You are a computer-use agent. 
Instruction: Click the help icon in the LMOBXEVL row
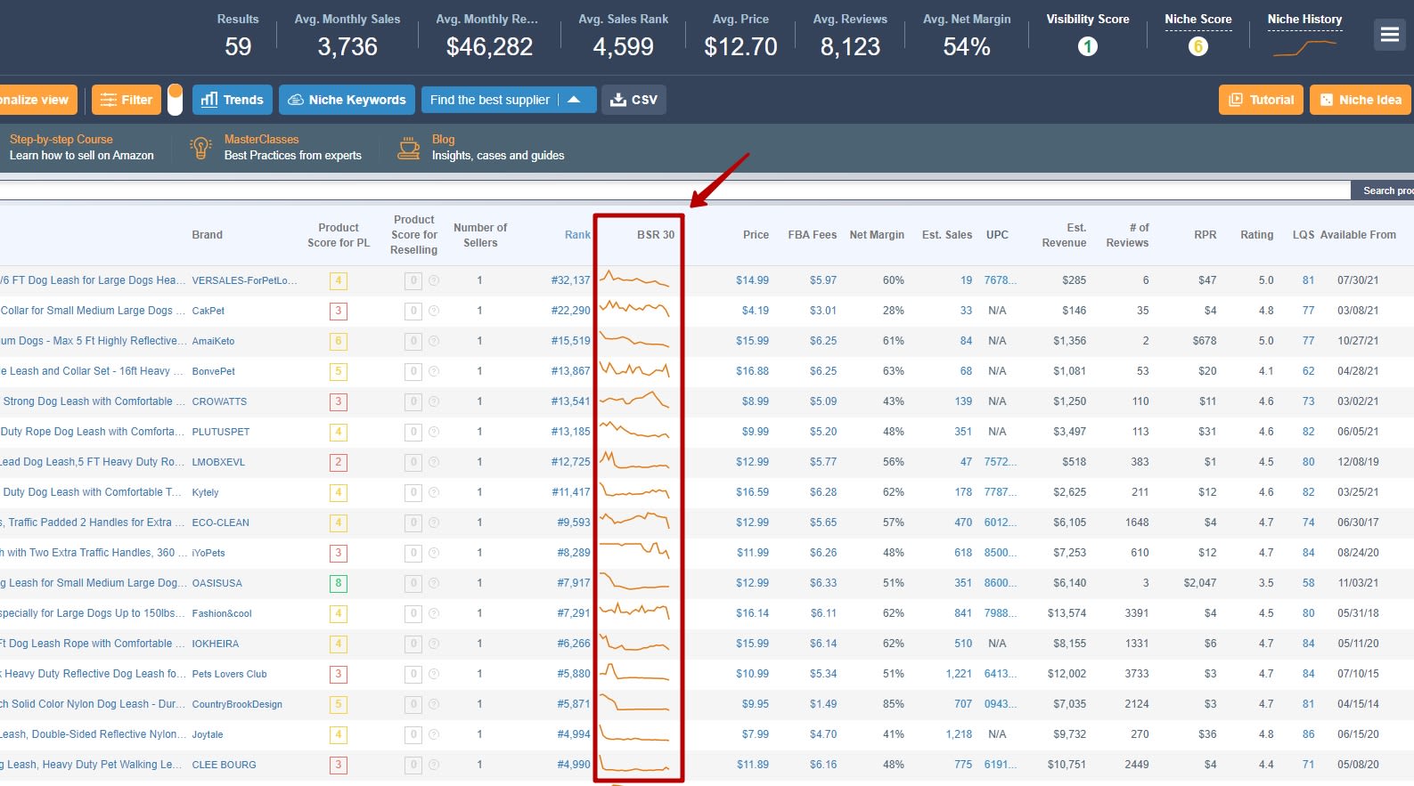(x=434, y=462)
